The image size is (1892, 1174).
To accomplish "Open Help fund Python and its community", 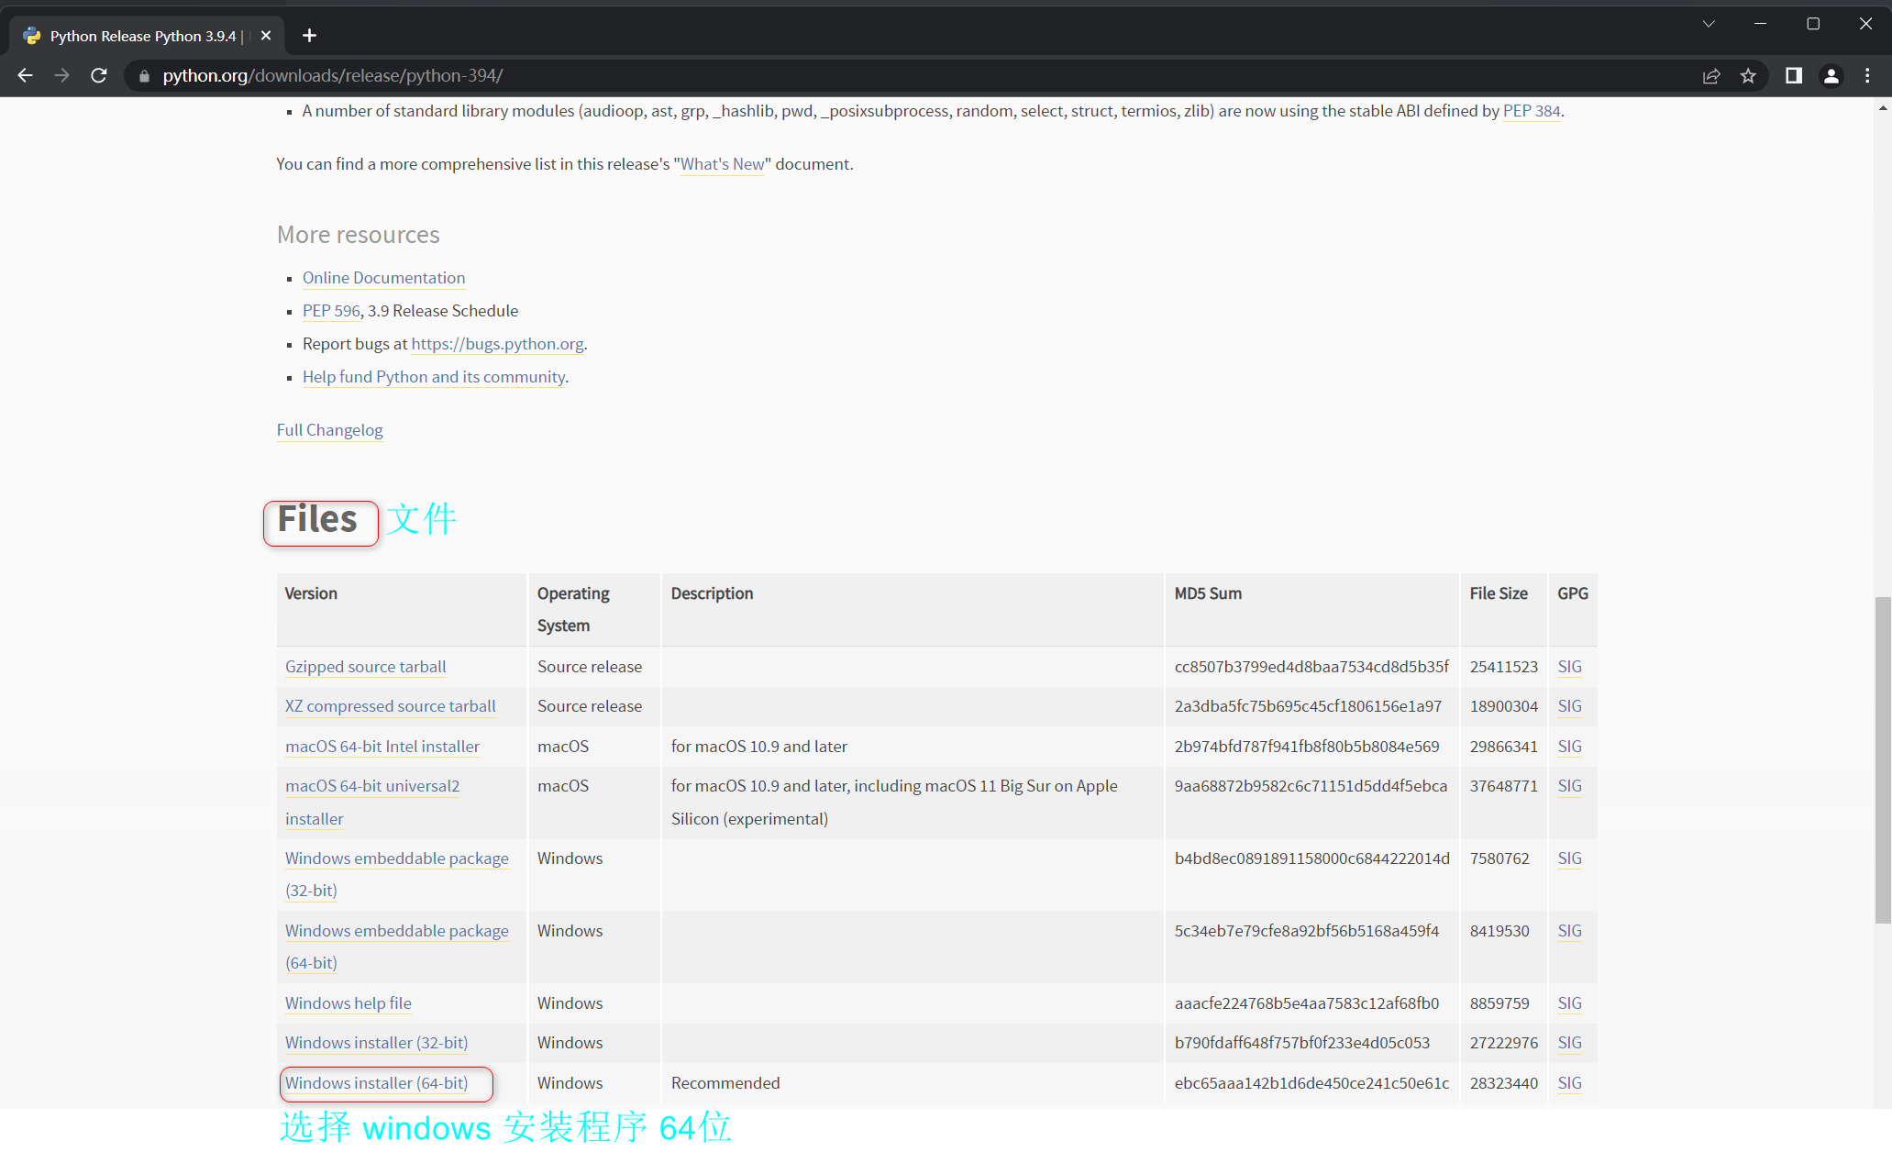I will tap(434, 377).
